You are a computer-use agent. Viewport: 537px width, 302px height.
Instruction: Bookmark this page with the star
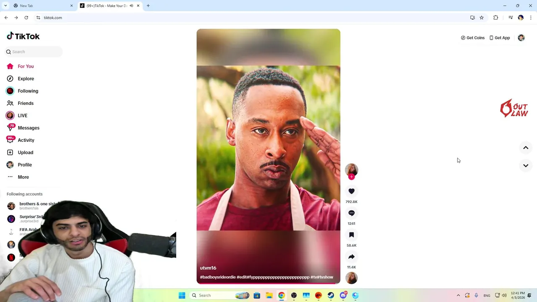[x=482, y=18]
